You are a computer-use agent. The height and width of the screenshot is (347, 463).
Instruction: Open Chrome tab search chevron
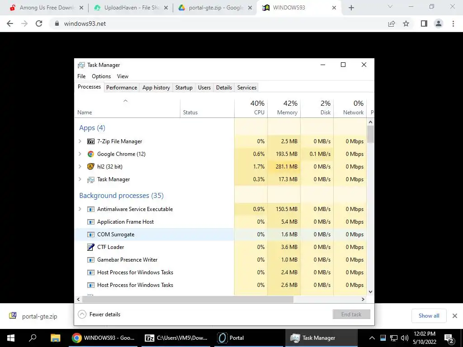point(390,6)
